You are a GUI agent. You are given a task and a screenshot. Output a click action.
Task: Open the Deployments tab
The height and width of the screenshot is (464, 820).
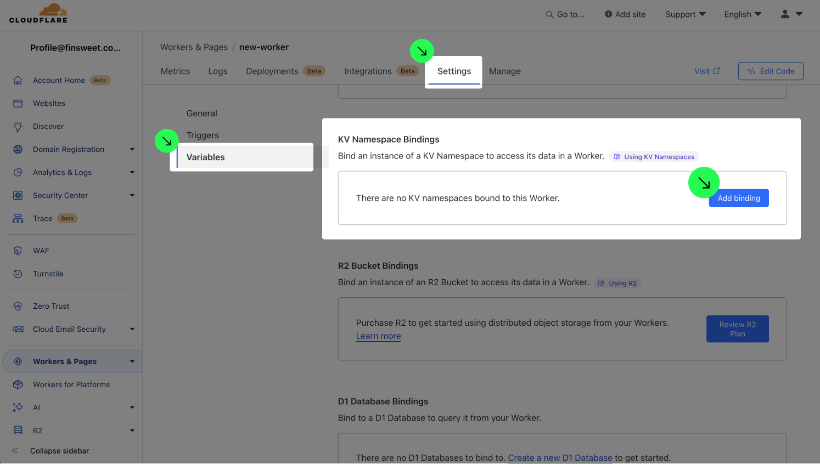click(x=285, y=71)
